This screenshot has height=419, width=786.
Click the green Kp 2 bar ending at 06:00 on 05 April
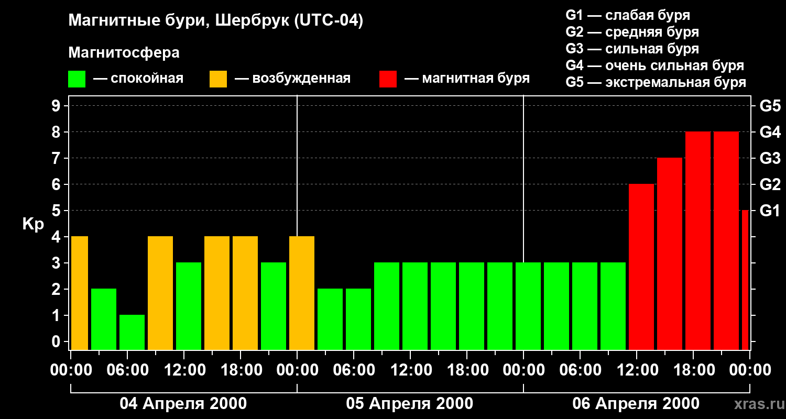coord(330,319)
